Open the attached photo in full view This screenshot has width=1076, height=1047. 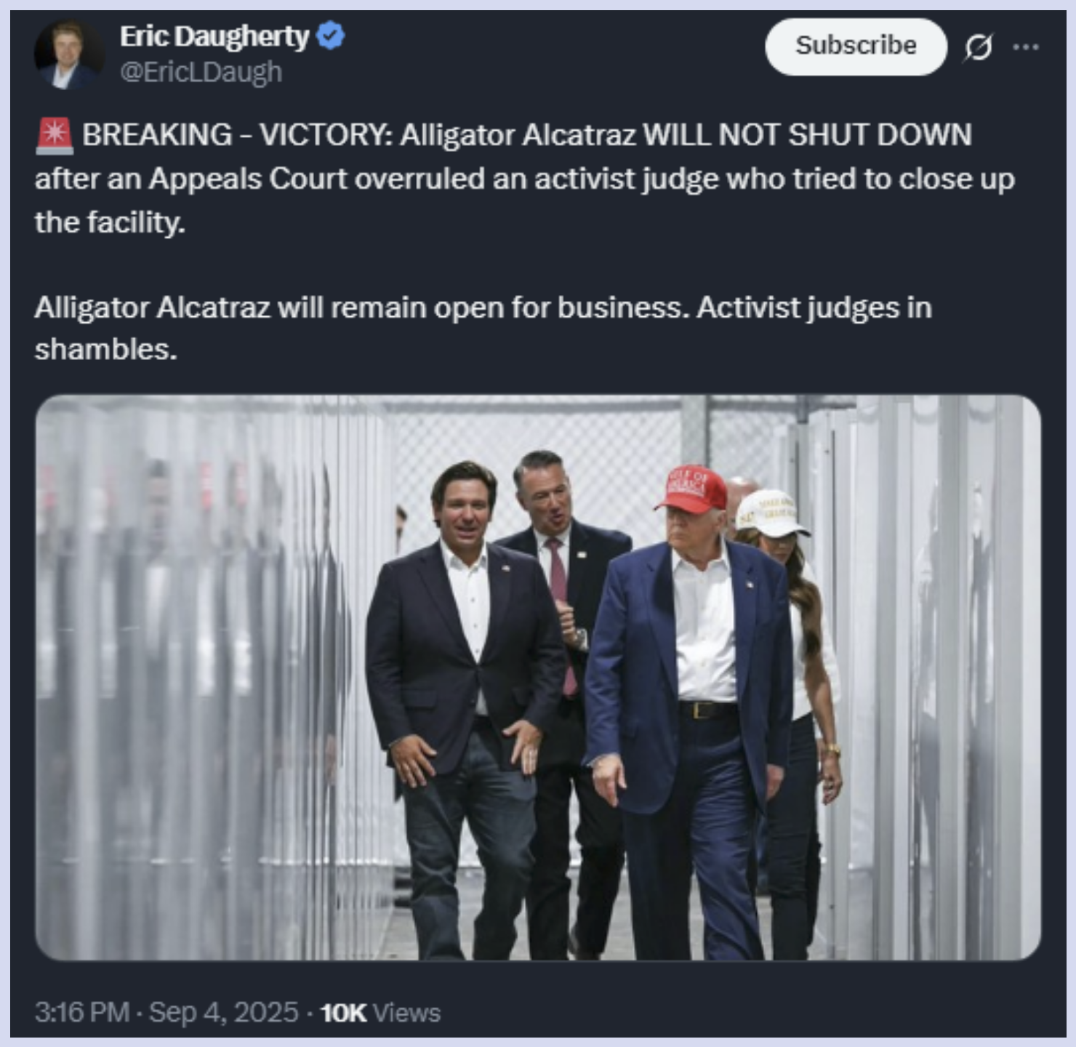click(x=538, y=678)
